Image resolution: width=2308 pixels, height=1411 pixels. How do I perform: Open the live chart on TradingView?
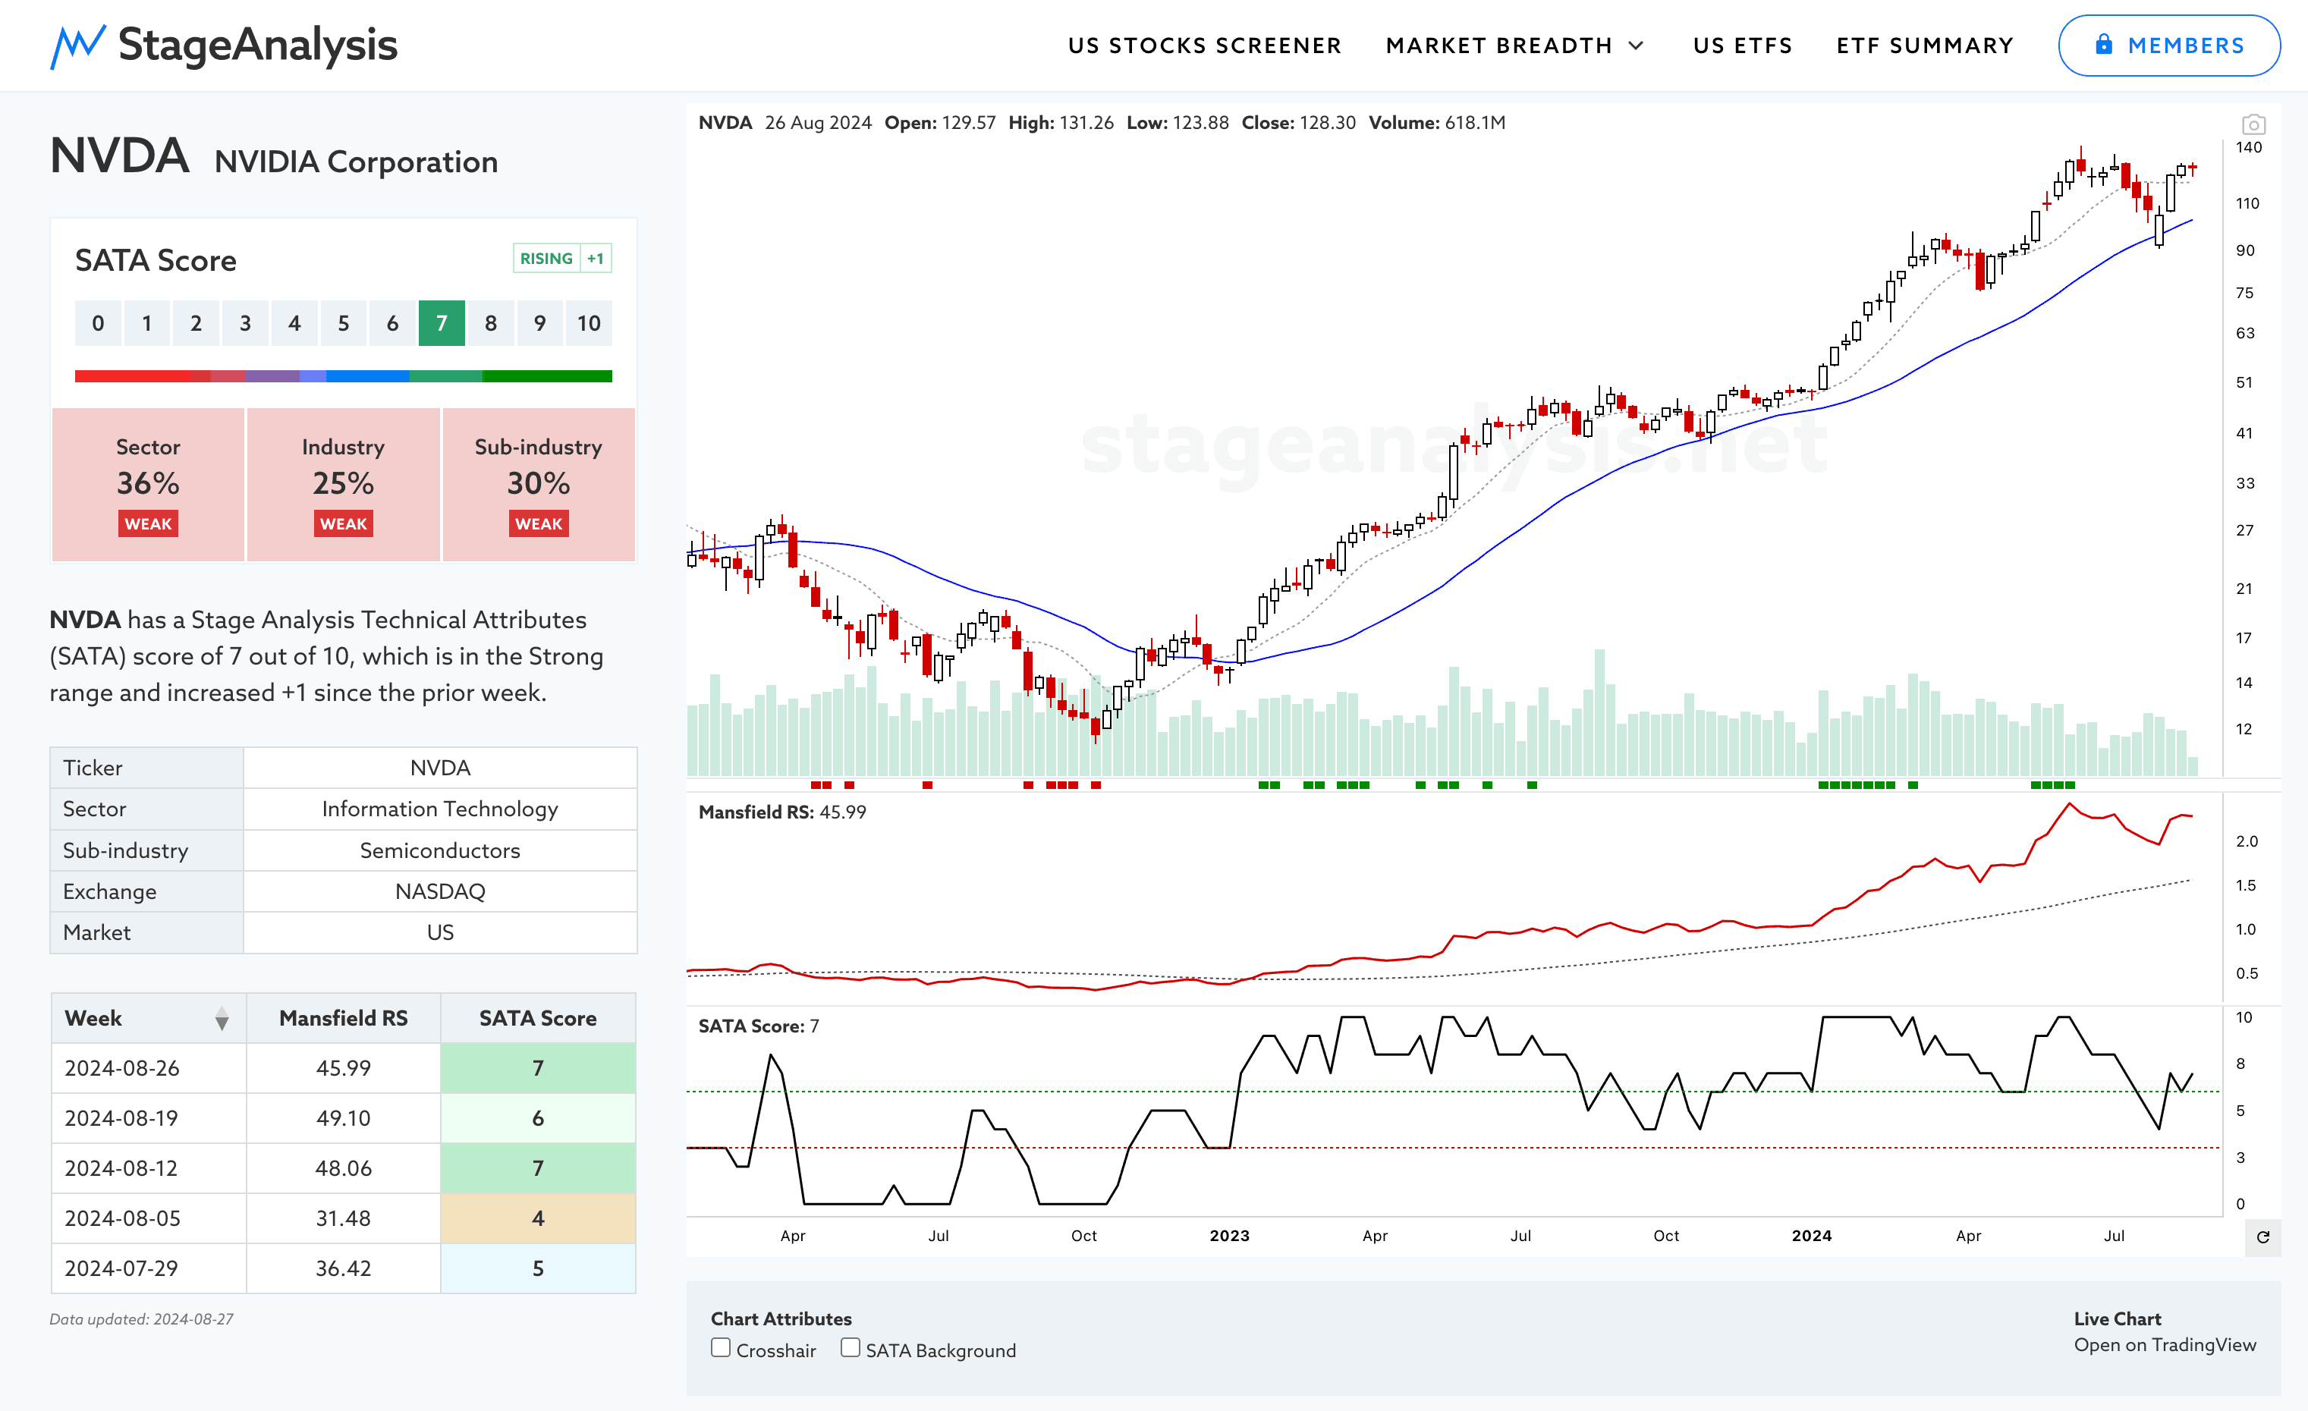[x=2164, y=1344]
